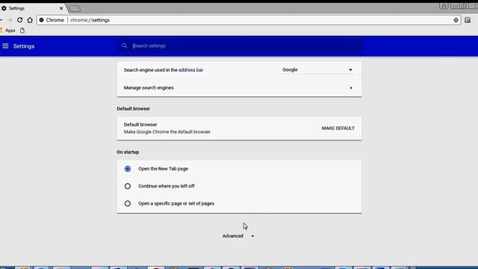Go to the home page icon

[x=30, y=20]
